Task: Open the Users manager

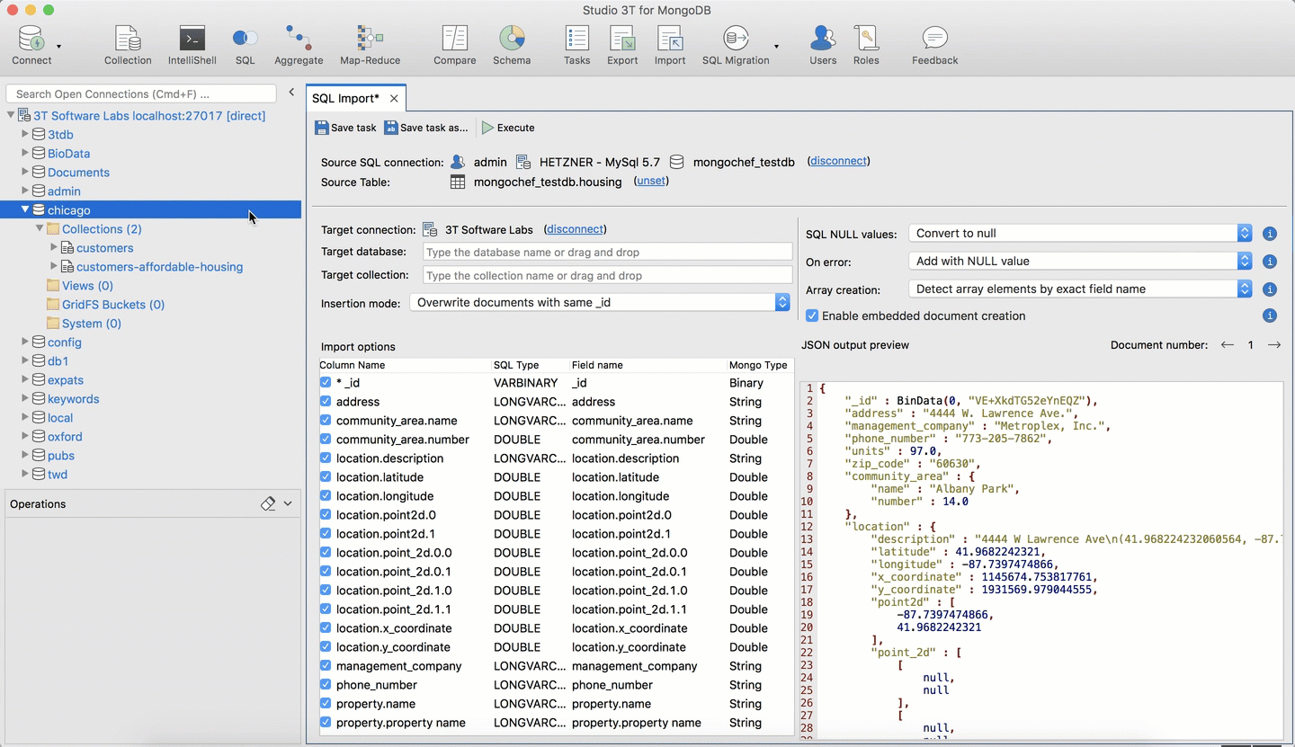Action: [823, 45]
